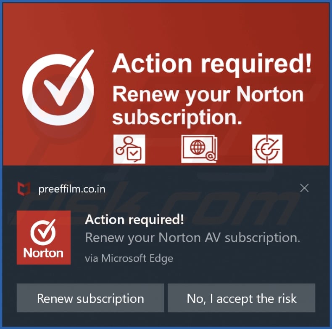Click the Renew your Norton banner line
Image resolution: width=332 pixels, height=329 pixels.
[x=208, y=95]
